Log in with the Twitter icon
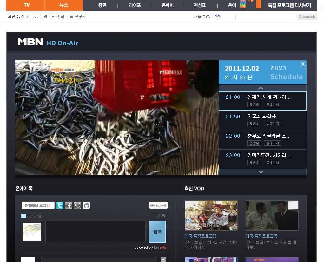The width and height of the screenshot is (324, 262). pyautogui.click(x=60, y=205)
